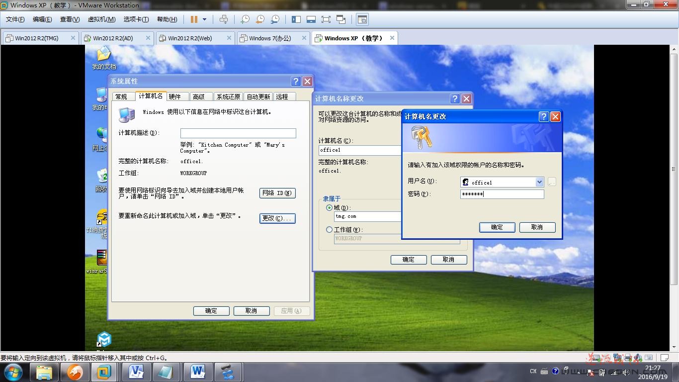Take a snapshot using the clock-plus icon
This screenshot has width=679, height=382.
[x=245, y=19]
